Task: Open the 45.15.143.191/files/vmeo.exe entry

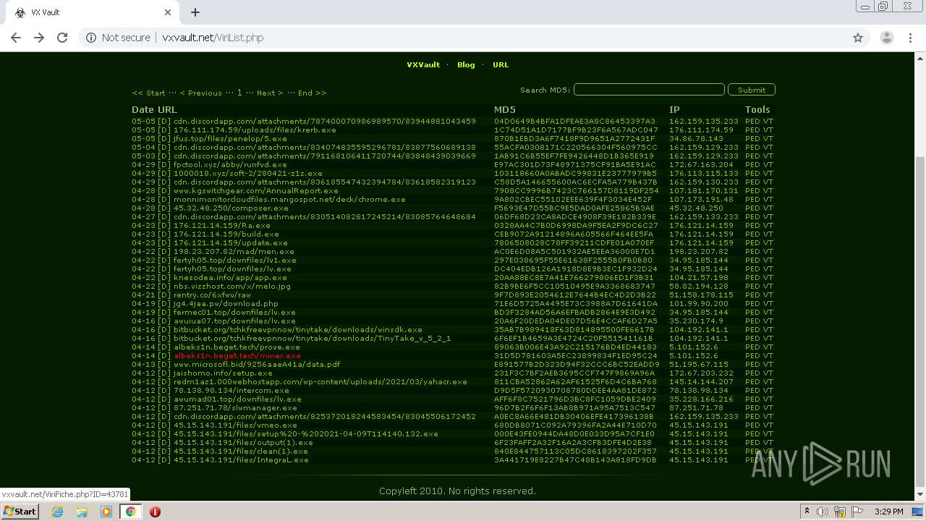Action: coord(235,425)
